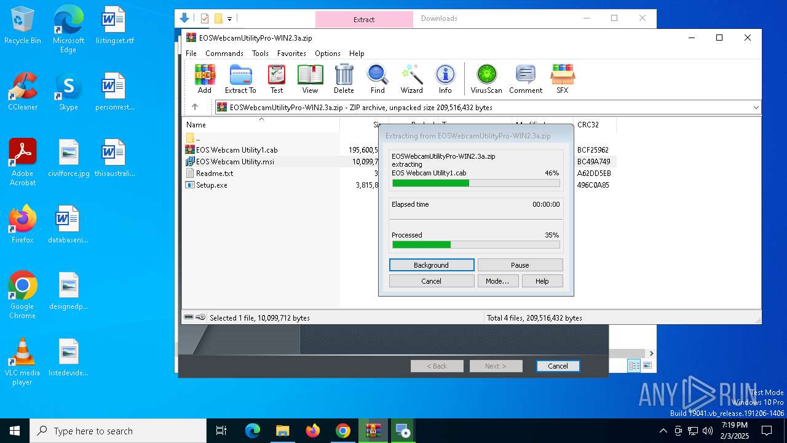Open the Tools menu
This screenshot has width=787, height=443.
click(x=260, y=54)
